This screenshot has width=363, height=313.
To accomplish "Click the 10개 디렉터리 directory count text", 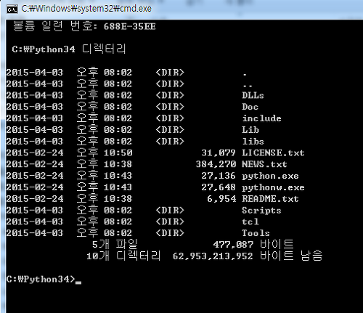I will coord(123,256).
